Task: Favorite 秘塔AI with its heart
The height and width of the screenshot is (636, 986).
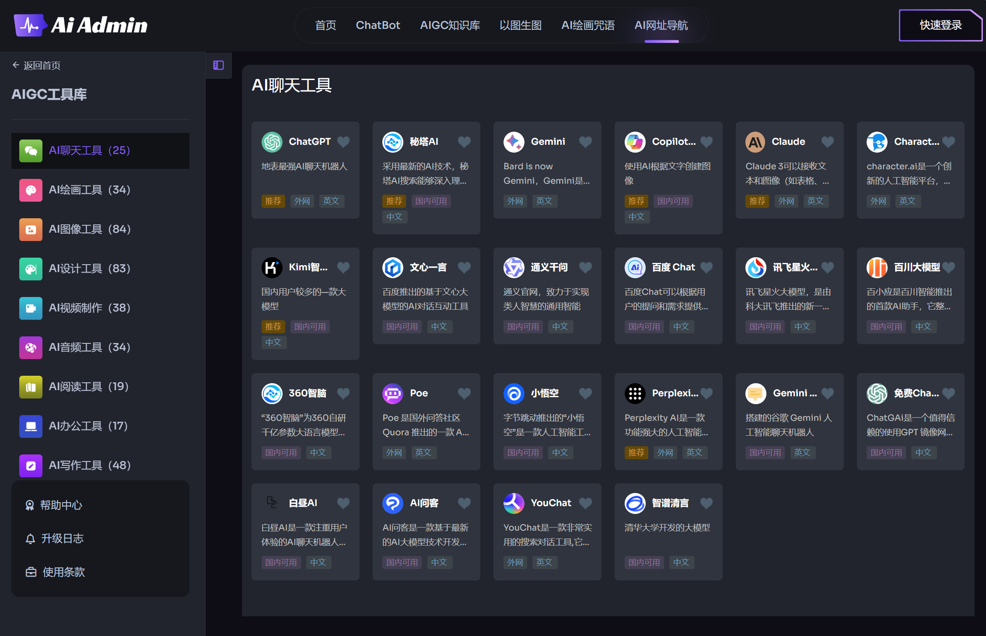Action: pos(464,142)
